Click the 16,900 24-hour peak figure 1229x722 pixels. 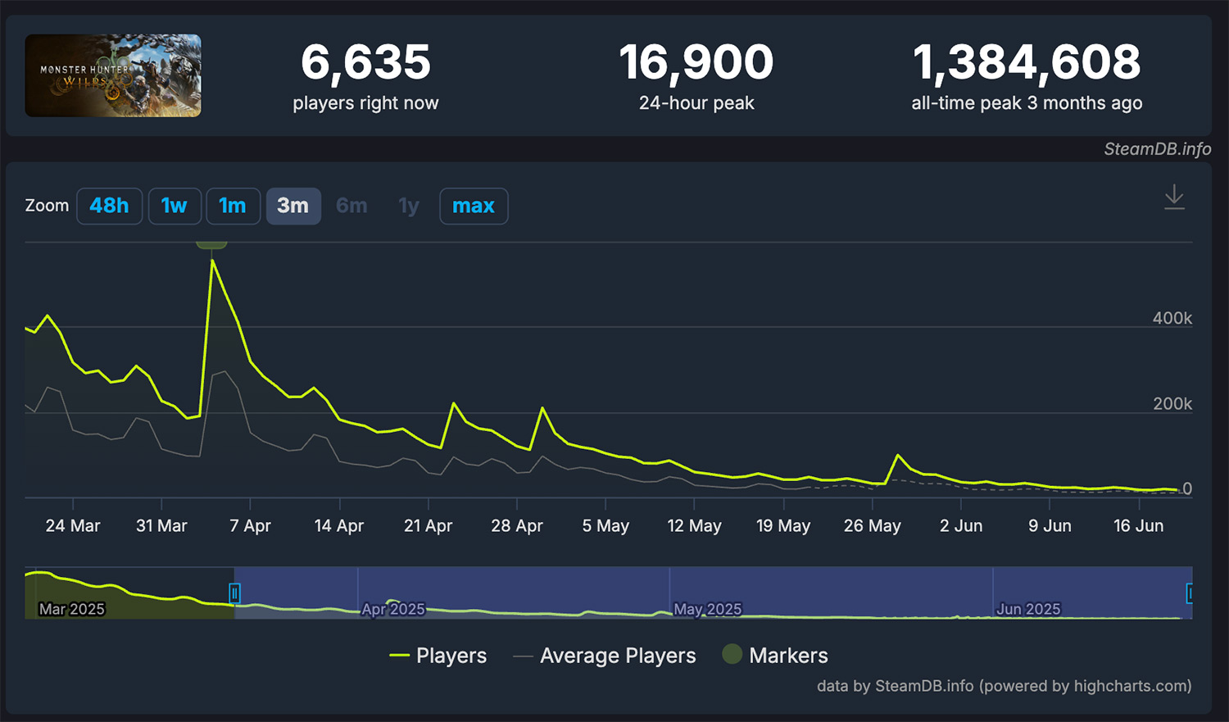coord(696,62)
